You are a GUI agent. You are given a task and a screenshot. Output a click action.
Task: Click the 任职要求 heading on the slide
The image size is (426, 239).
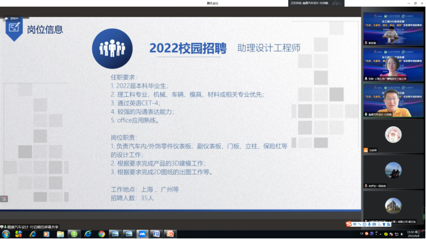click(x=124, y=77)
